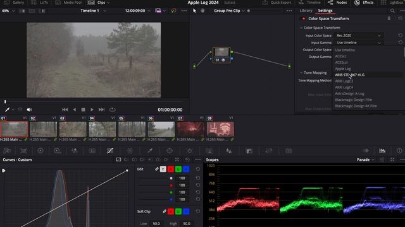Screen dimensions: 405x227
Task: Play in reverse
Action: [x=75, y=110]
